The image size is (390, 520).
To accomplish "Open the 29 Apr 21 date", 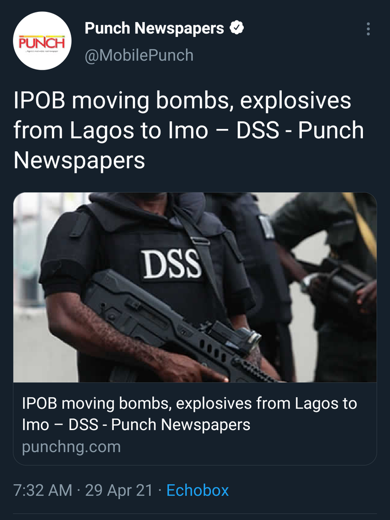I will click(x=119, y=490).
